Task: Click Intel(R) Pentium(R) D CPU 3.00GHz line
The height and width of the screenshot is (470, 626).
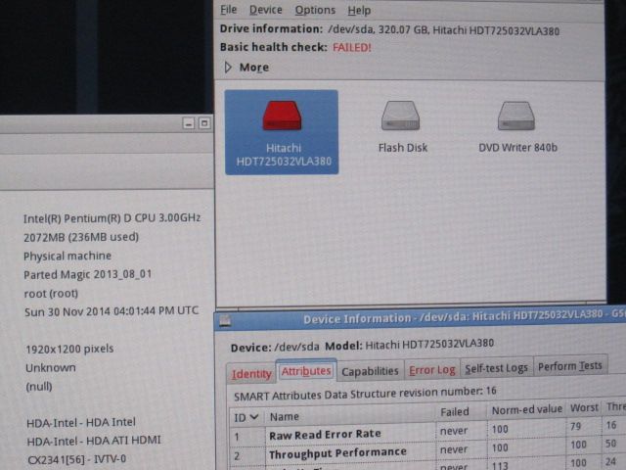Action: click(x=112, y=218)
